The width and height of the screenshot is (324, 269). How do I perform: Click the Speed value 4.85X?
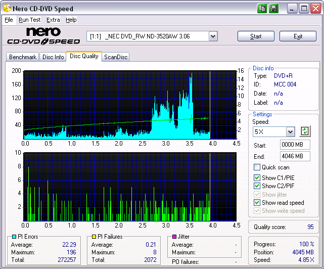click(x=306, y=260)
